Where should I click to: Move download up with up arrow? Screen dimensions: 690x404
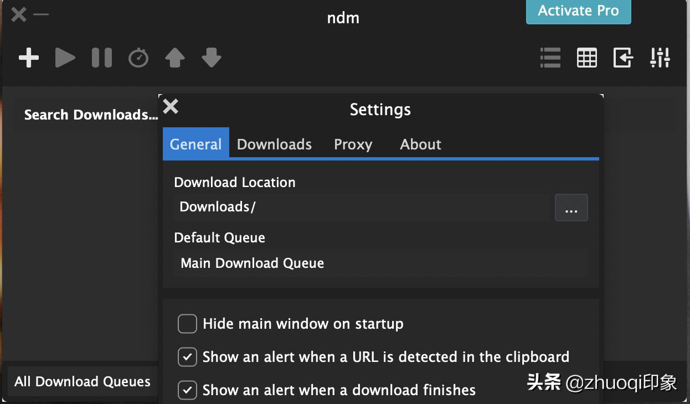(175, 58)
